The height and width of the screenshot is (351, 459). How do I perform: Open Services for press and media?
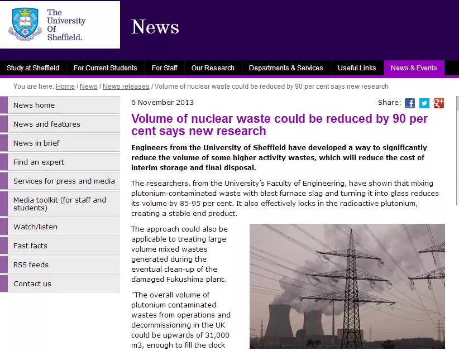[x=60, y=181]
